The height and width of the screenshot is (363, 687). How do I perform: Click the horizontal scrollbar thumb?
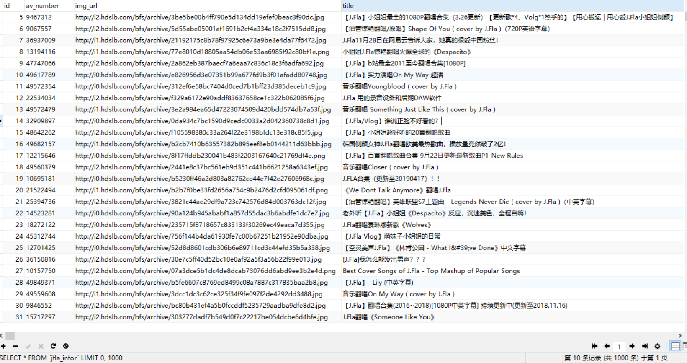[10, 336]
